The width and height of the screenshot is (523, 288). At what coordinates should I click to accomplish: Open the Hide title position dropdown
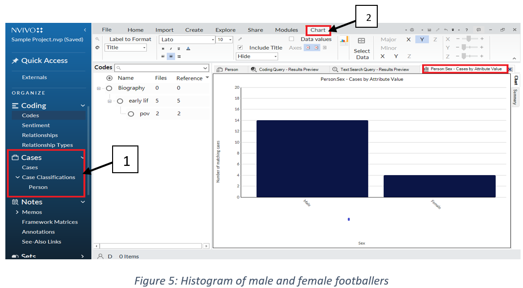257,56
